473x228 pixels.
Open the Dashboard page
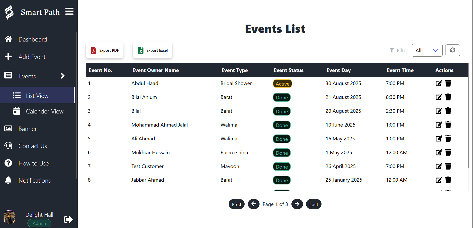point(33,39)
